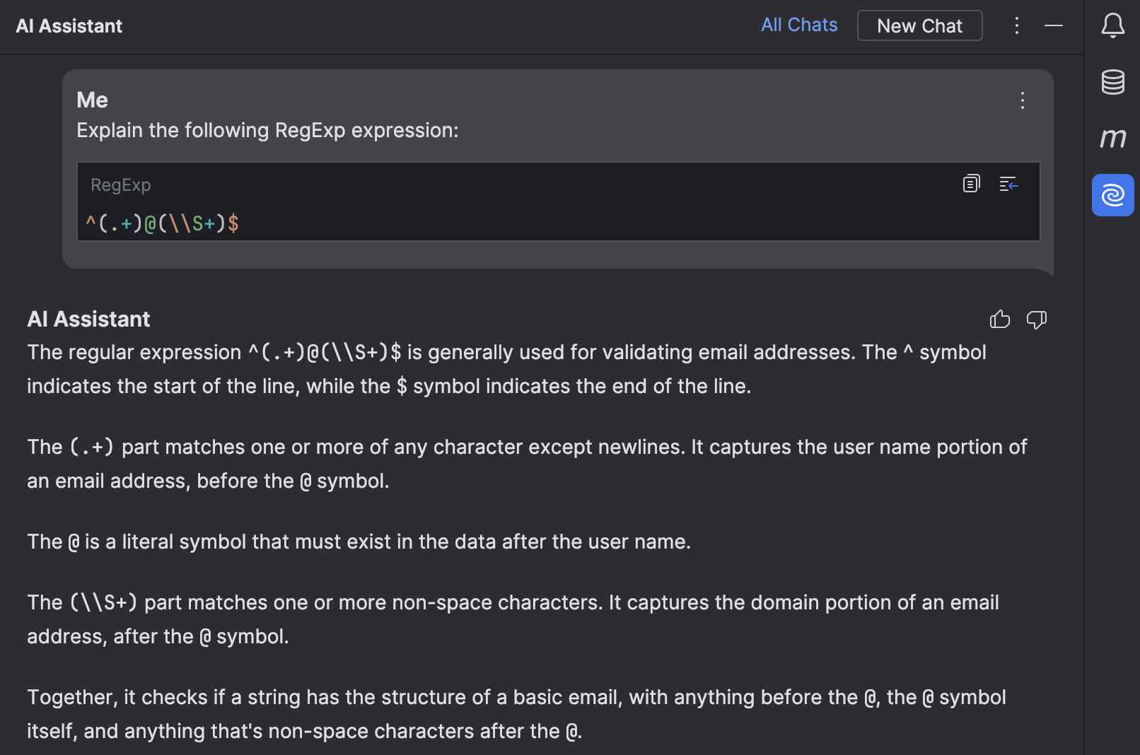Click the "Explain the following RegExp expression" text

[267, 131]
